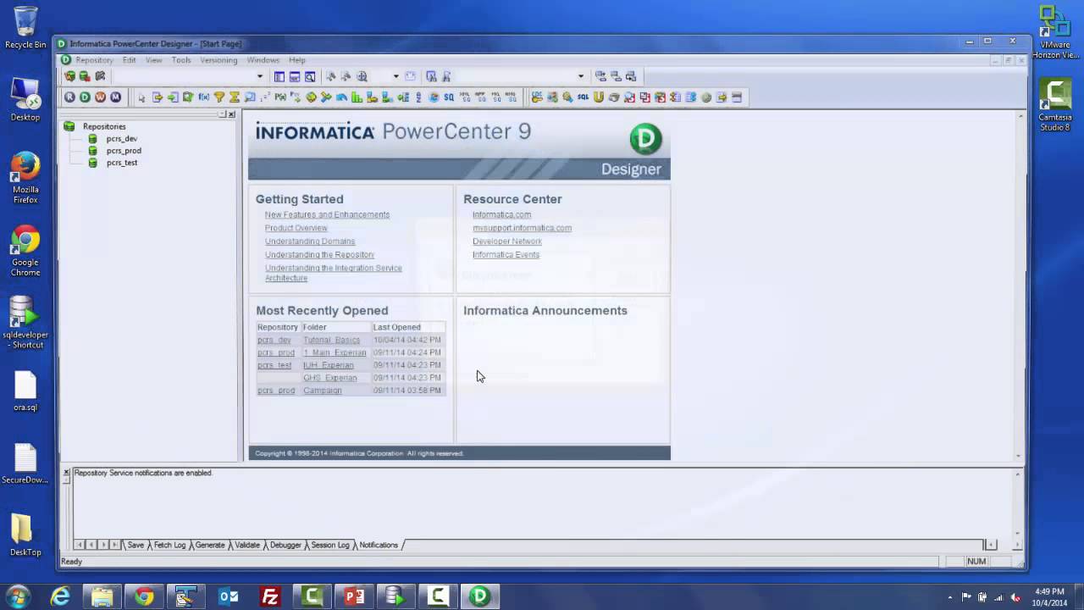Click the yellow U Union transformation icon
1084x610 pixels.
point(598,97)
